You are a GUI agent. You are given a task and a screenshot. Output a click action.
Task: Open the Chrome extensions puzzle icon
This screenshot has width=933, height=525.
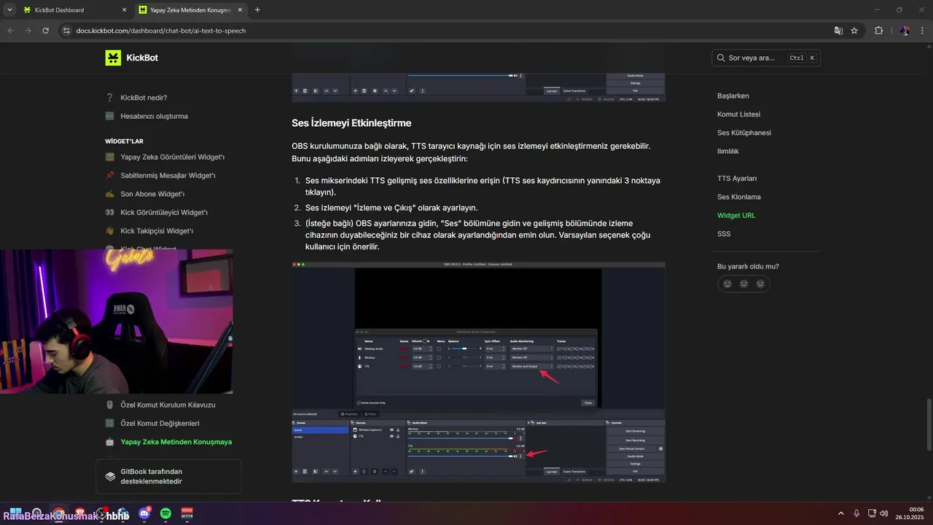(x=878, y=31)
